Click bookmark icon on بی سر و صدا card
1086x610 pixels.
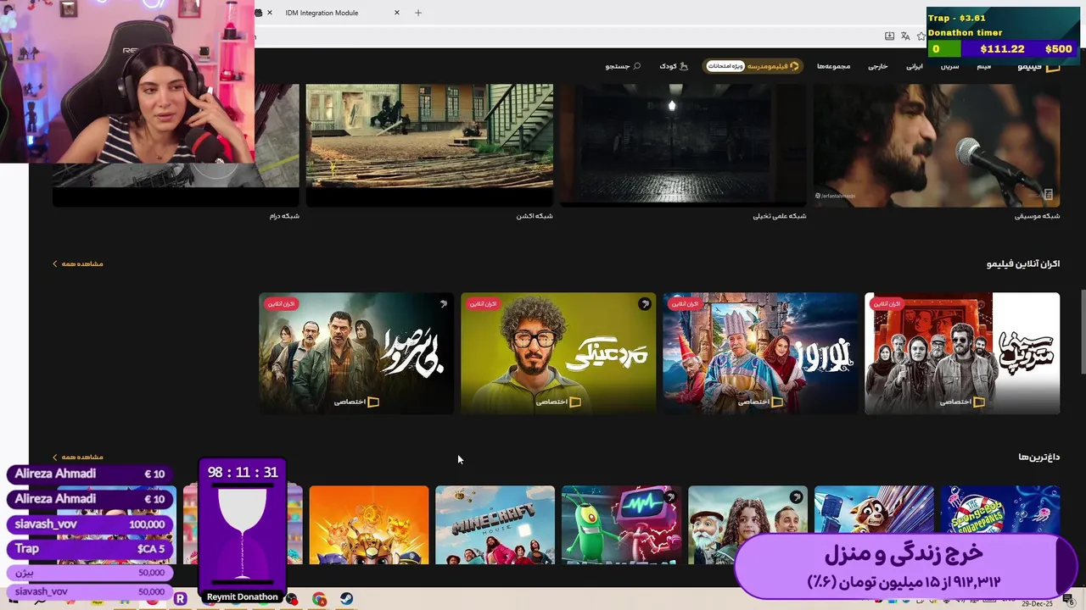pos(443,303)
